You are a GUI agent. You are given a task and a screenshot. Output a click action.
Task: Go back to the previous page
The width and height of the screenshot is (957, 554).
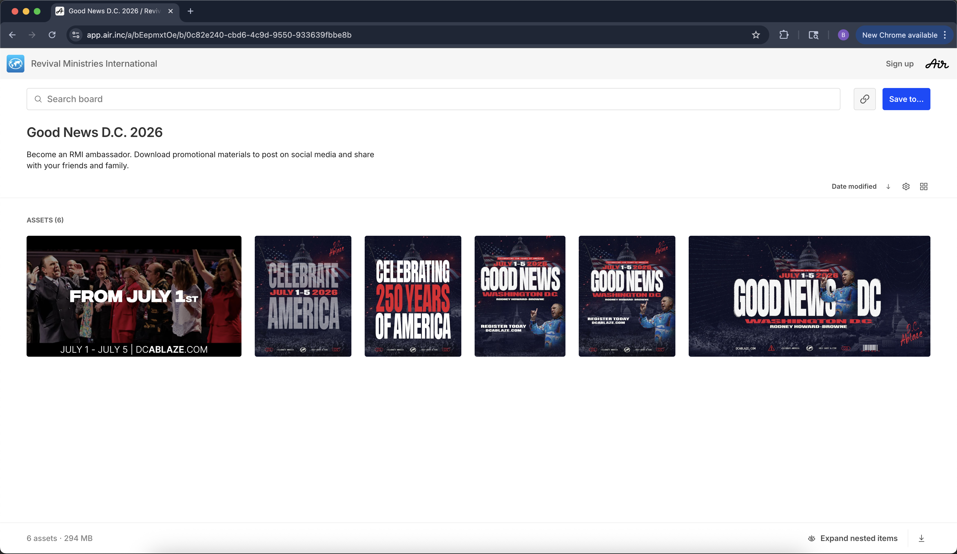12,35
